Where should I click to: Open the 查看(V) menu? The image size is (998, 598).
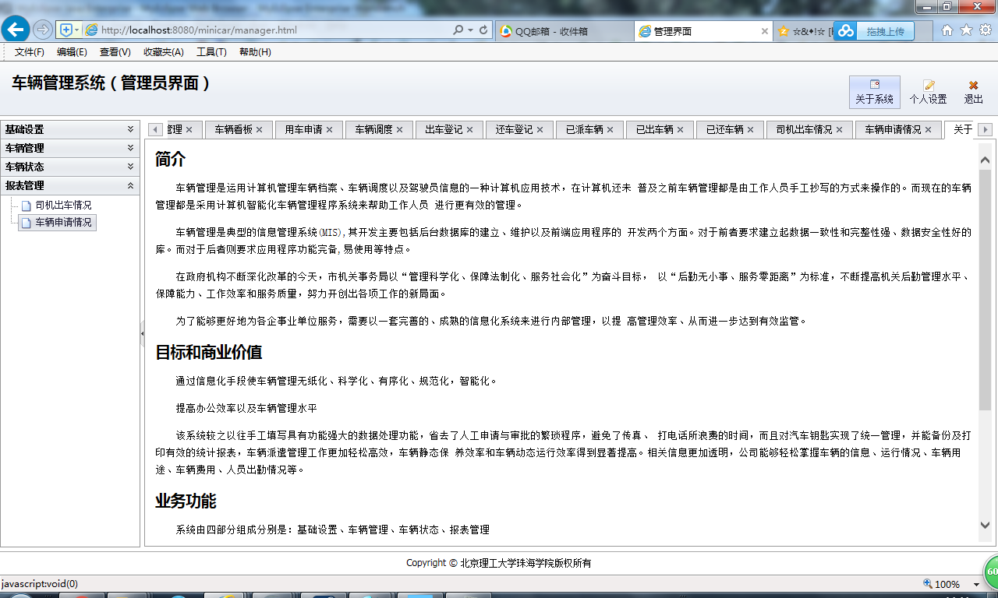pos(115,52)
